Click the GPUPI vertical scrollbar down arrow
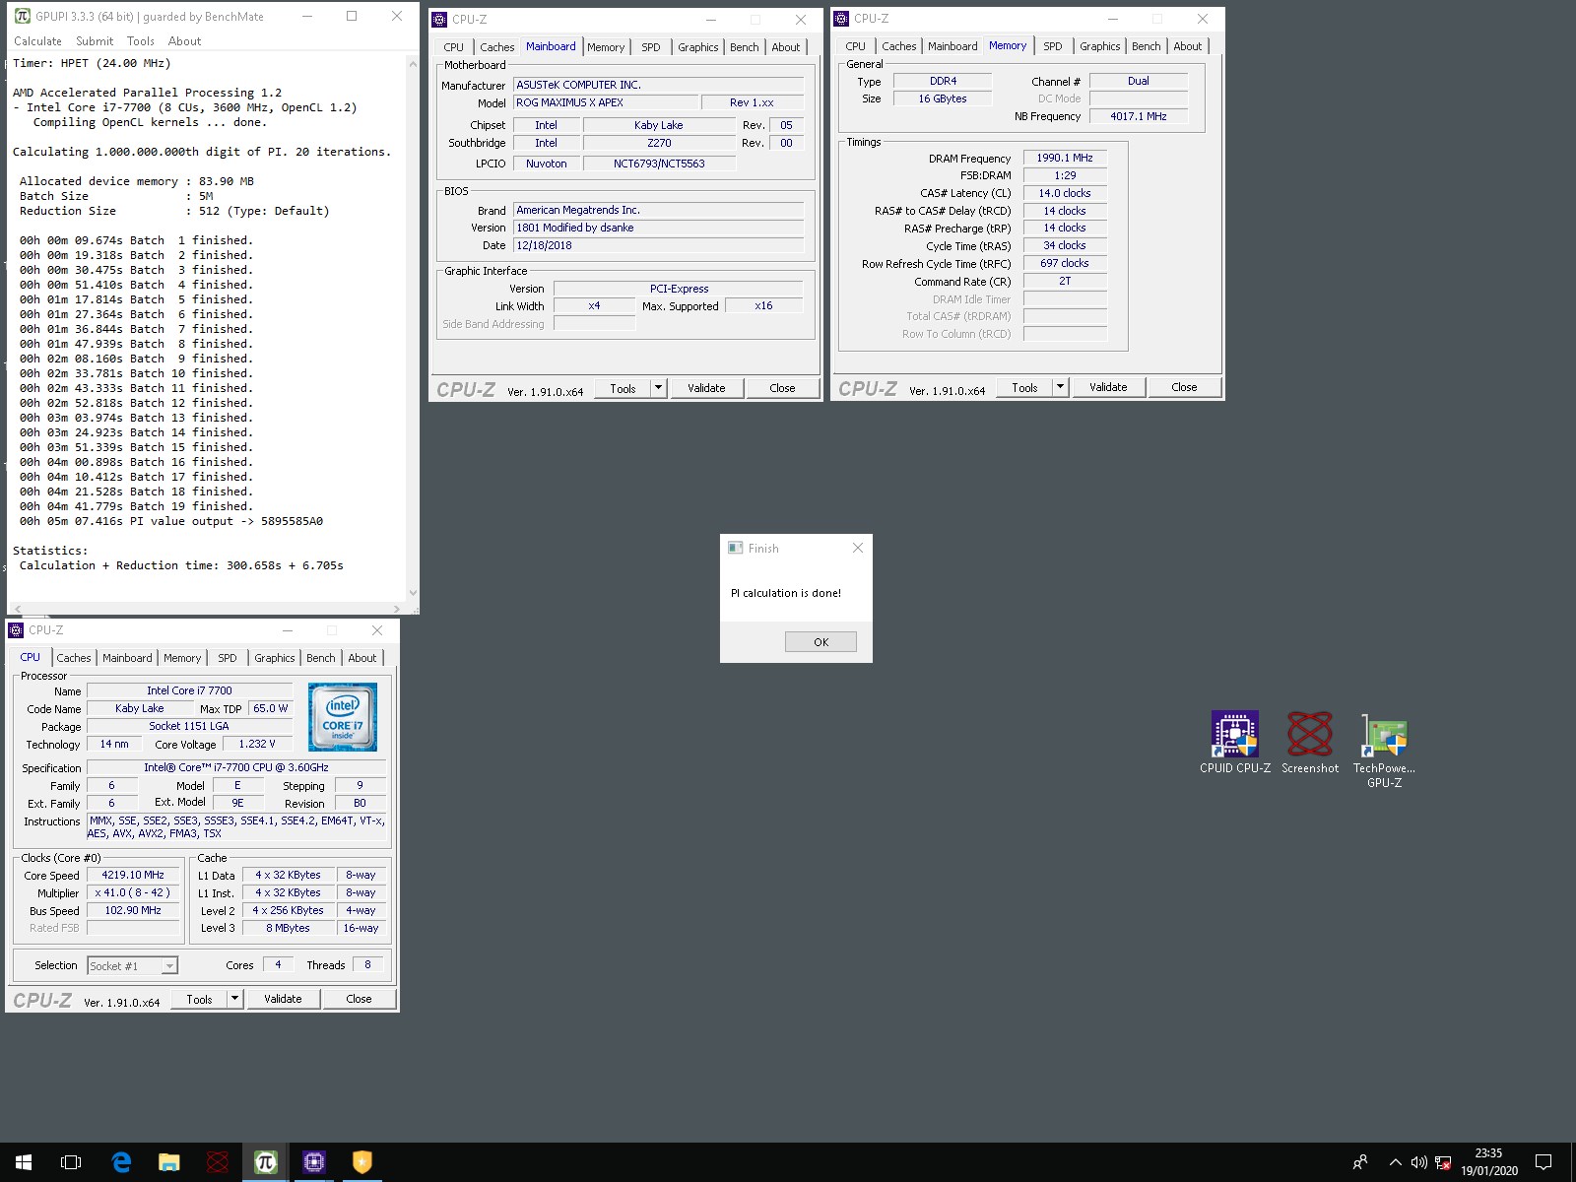This screenshot has height=1182, width=1576. point(413,593)
